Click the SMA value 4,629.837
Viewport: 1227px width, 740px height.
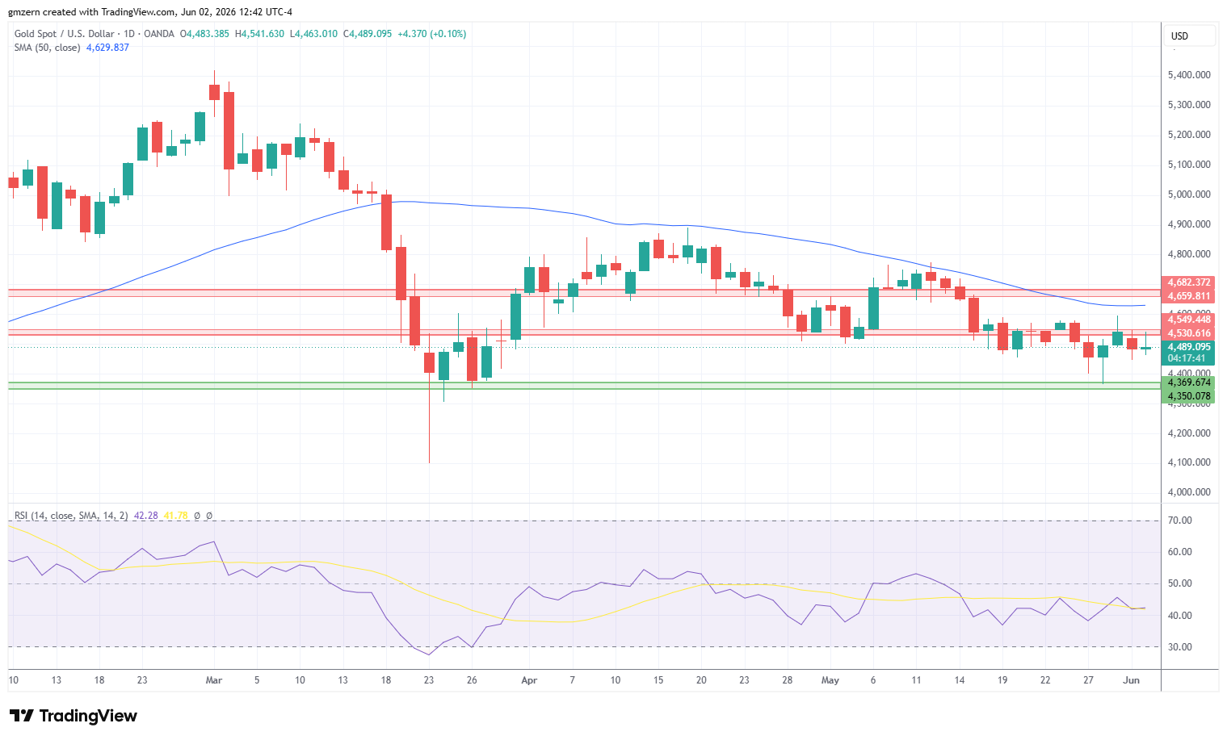tap(107, 48)
